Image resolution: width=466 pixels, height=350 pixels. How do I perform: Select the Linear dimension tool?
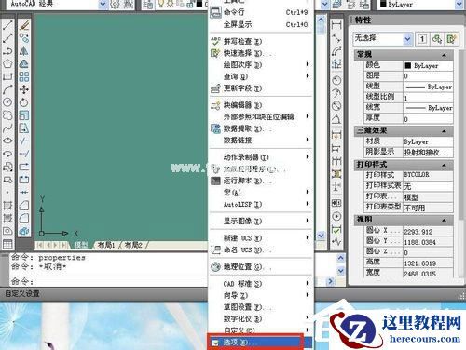pos(336,25)
